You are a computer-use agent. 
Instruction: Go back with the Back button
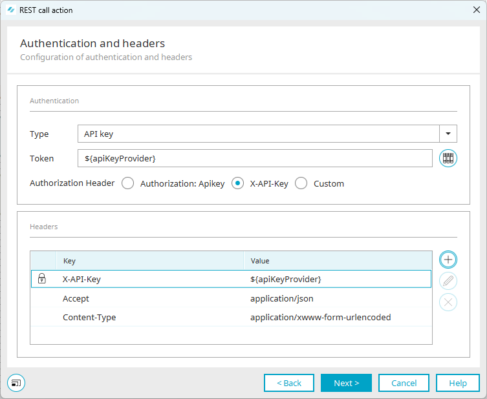click(x=289, y=383)
